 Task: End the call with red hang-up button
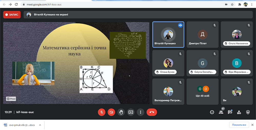point(152,112)
